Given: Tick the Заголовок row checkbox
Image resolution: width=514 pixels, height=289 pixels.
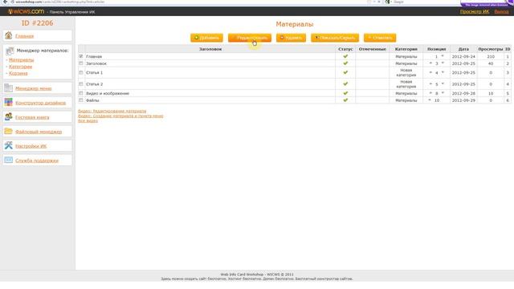Looking at the screenshot, I should (x=81, y=63).
